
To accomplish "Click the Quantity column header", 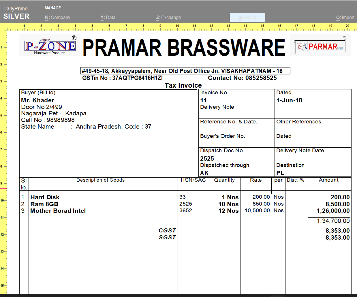I will tap(224, 180).
